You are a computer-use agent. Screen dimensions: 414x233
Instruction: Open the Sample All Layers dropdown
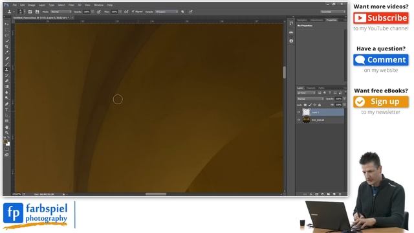pyautogui.click(x=166, y=12)
